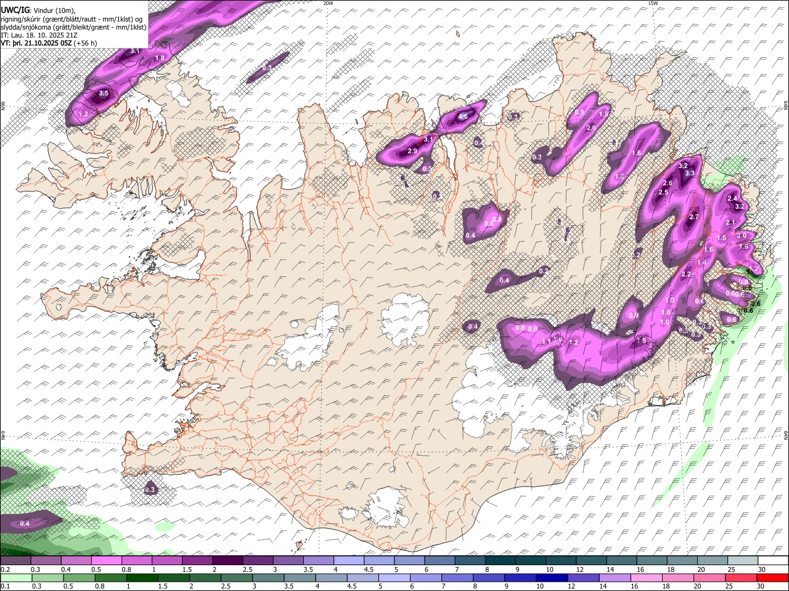The height and width of the screenshot is (591, 789).
Task: Click the 2.2 snowfall value on the map
Action: point(686,275)
